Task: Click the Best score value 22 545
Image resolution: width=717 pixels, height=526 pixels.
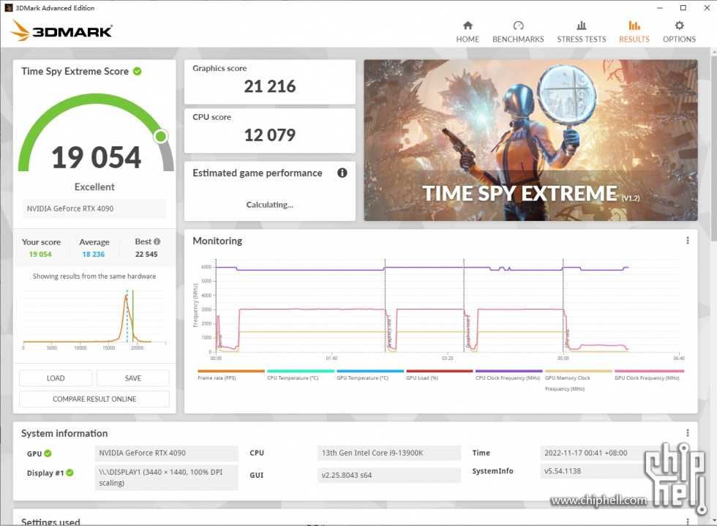Action: 146,255
